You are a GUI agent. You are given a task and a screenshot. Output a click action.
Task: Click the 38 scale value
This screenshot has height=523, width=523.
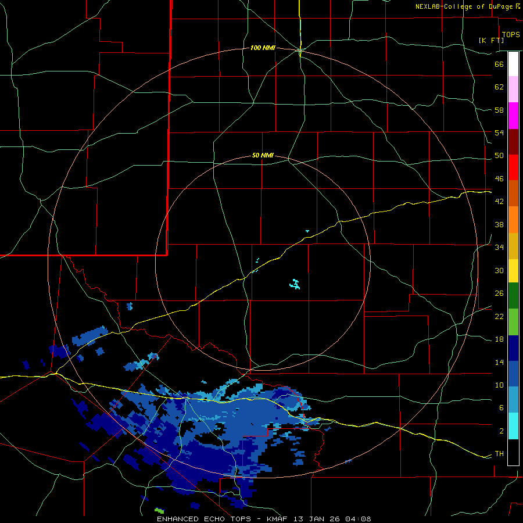pyautogui.click(x=499, y=224)
